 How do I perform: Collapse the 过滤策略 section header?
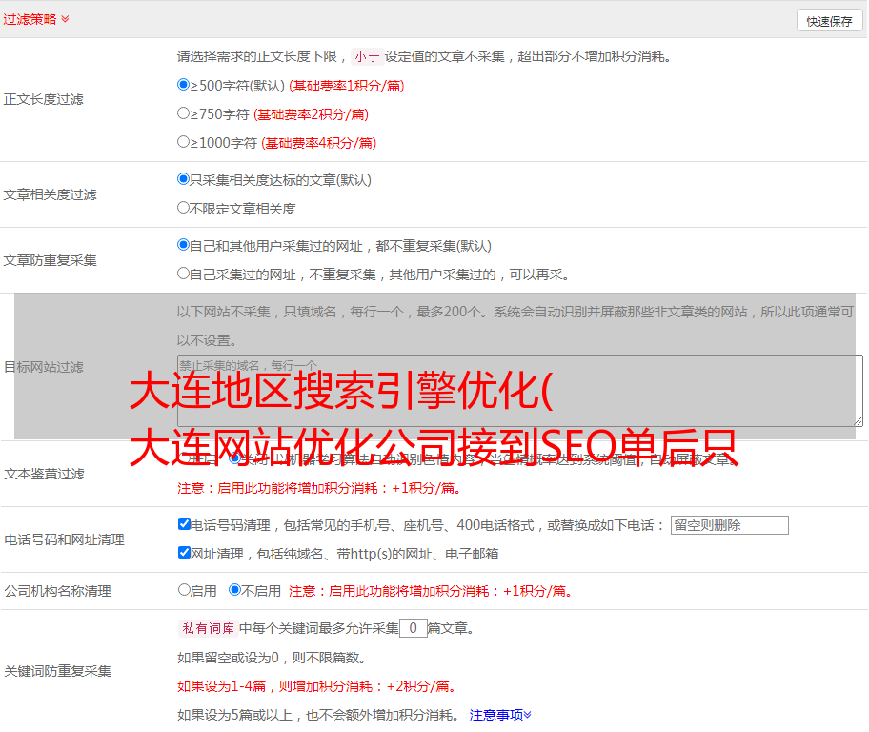pos(36,19)
